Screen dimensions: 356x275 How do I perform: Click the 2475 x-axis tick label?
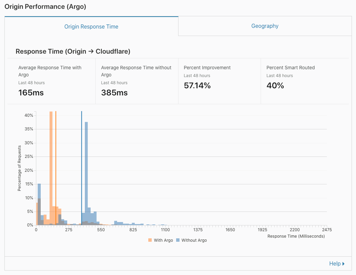click(327, 230)
